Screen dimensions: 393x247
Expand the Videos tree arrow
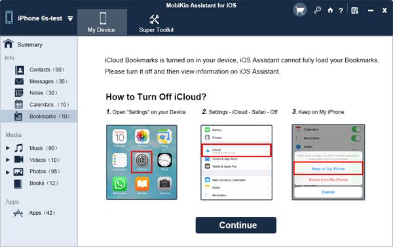(8, 160)
